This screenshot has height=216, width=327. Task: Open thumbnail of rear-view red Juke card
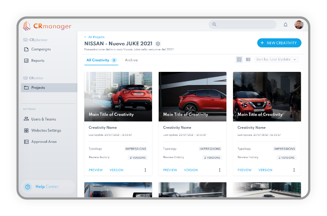click(x=118, y=97)
